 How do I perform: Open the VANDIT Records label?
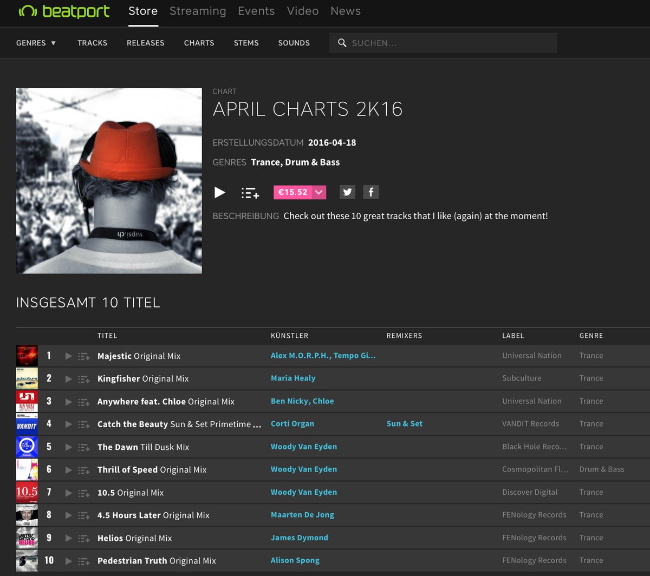click(531, 424)
